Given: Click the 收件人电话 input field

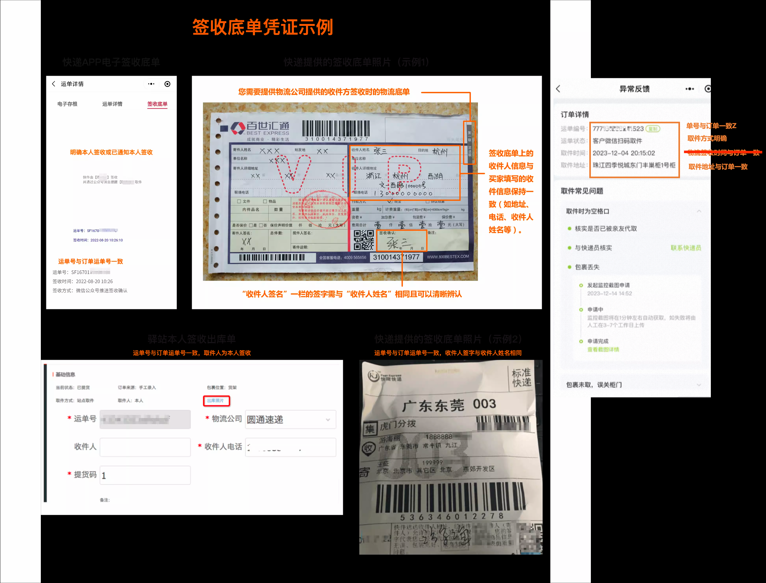Looking at the screenshot, I should click(x=290, y=447).
